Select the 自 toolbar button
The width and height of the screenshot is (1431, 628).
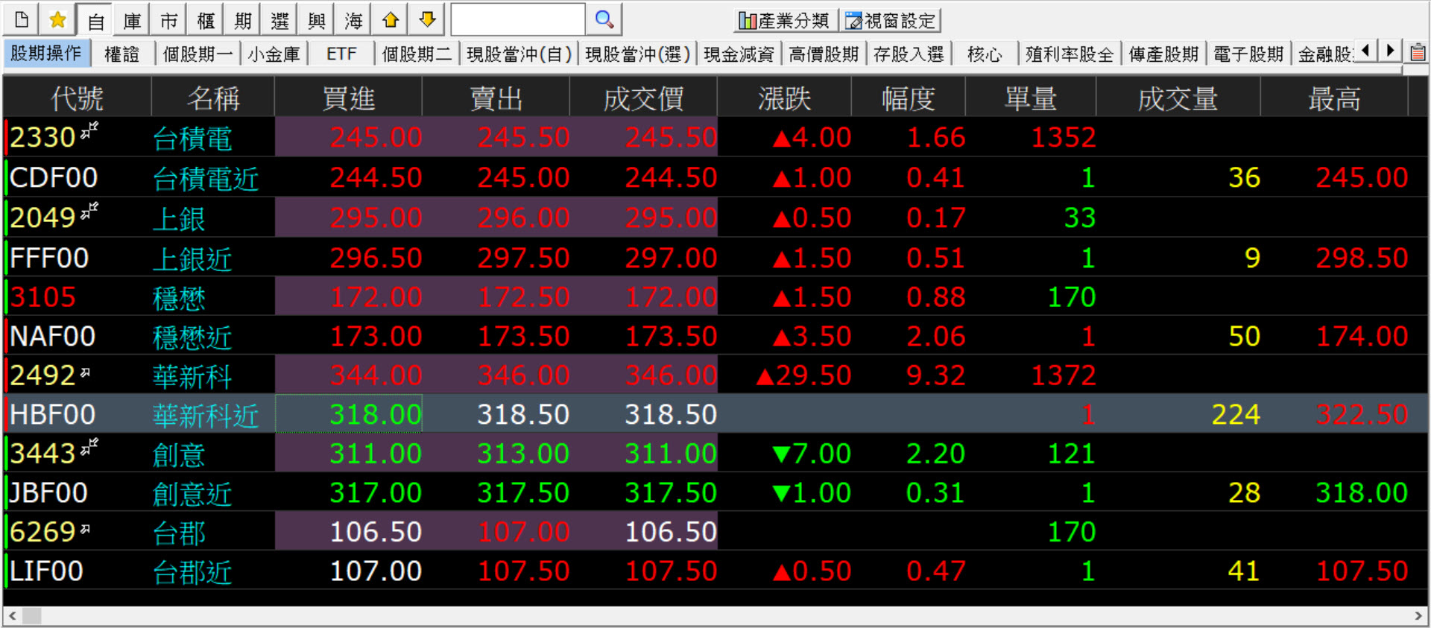pyautogui.click(x=95, y=20)
